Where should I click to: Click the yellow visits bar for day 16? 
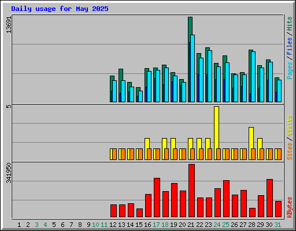pyautogui.click(x=147, y=143)
